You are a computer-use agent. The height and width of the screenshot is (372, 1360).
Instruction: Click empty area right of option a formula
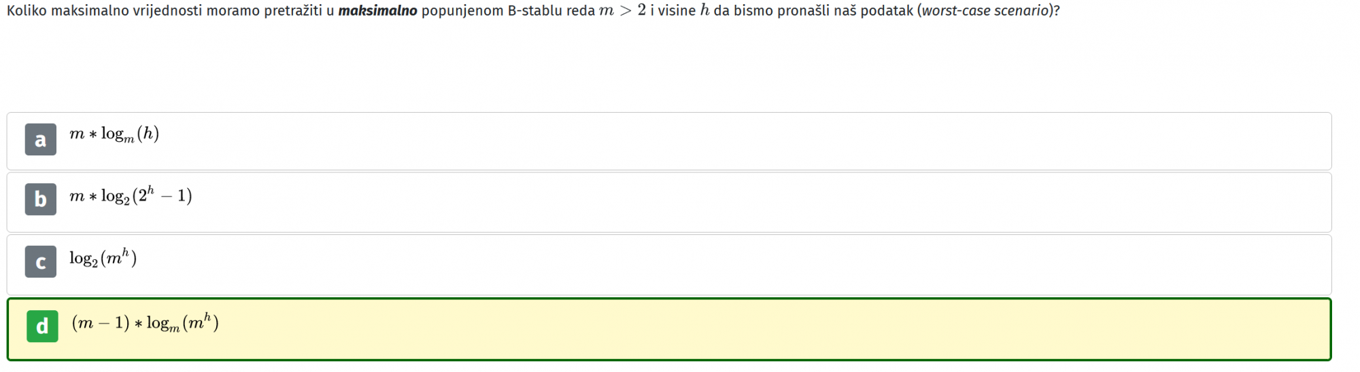point(748,141)
